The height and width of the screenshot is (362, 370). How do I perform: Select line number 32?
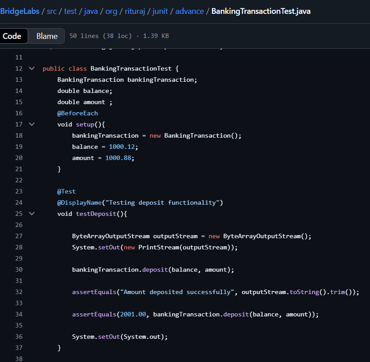coord(19,292)
